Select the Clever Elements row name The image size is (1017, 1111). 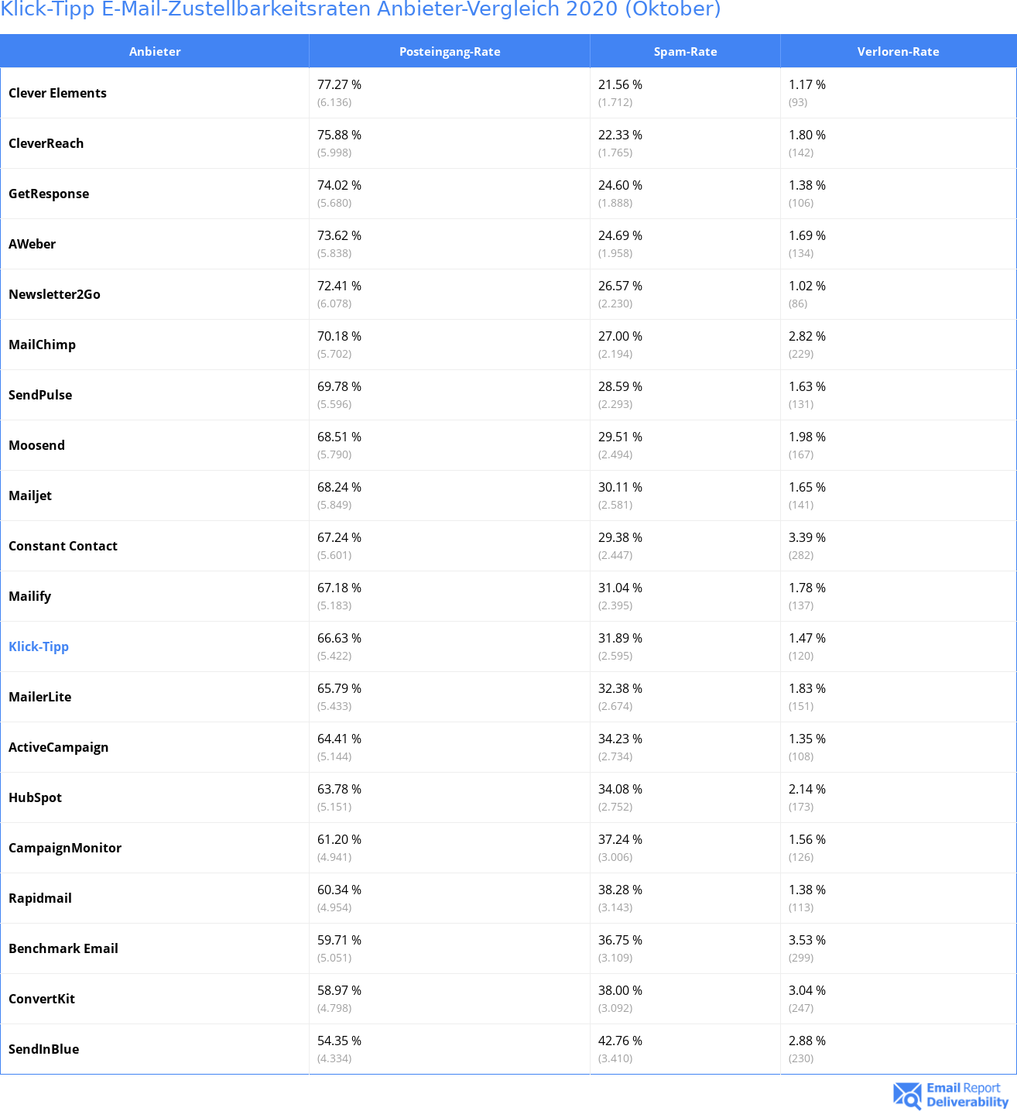tap(57, 93)
